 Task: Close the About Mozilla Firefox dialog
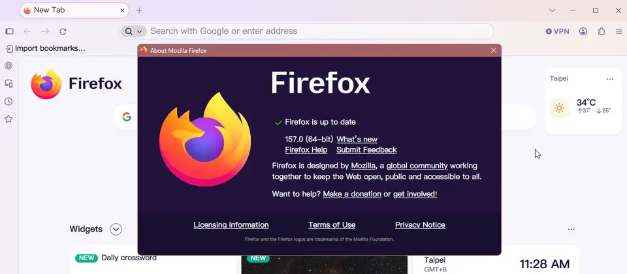494,50
